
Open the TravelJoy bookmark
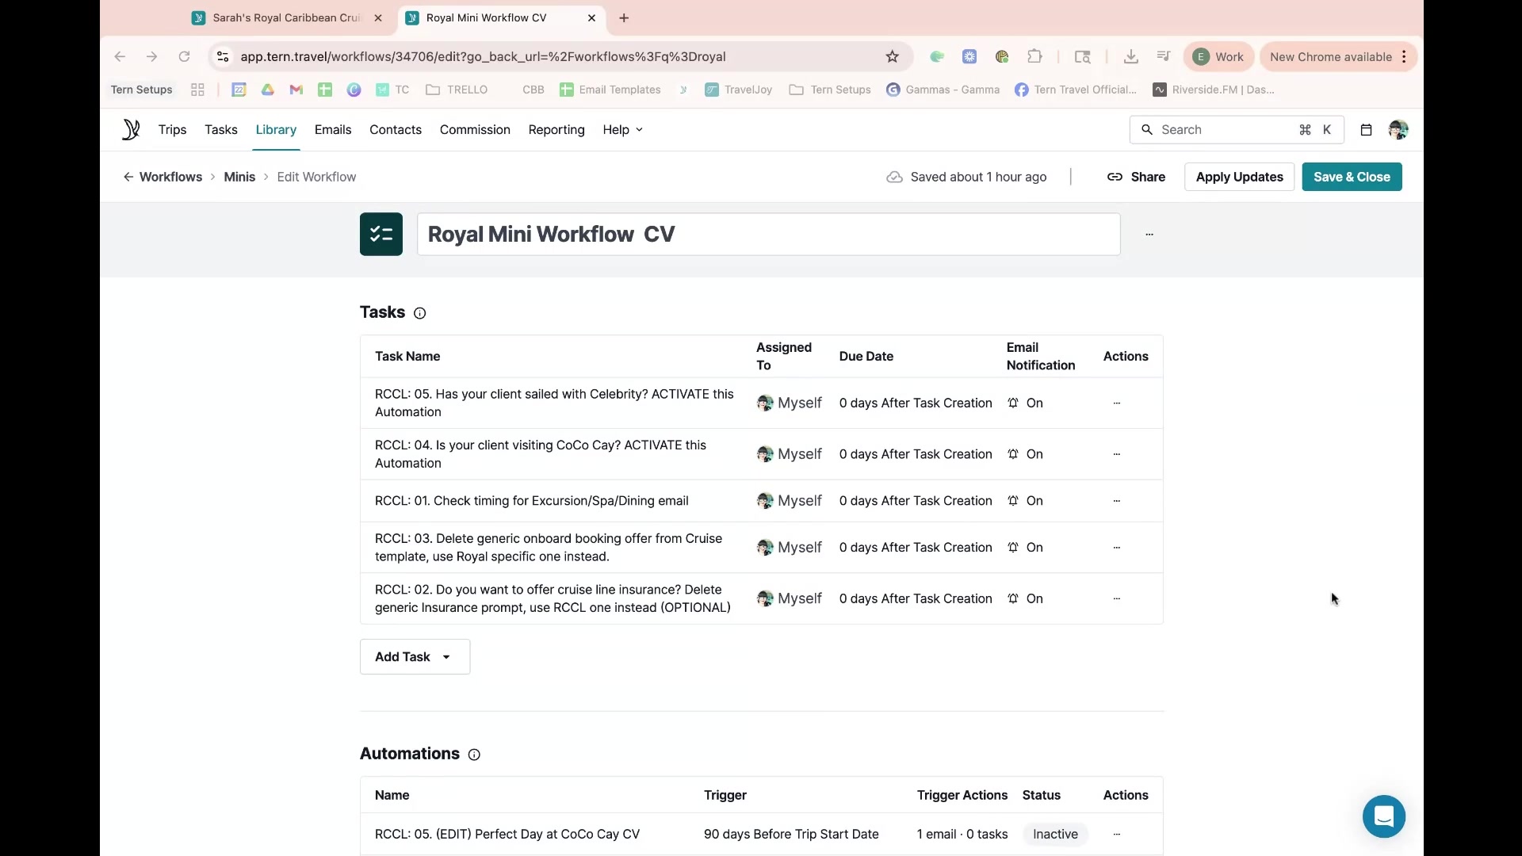coord(739,90)
